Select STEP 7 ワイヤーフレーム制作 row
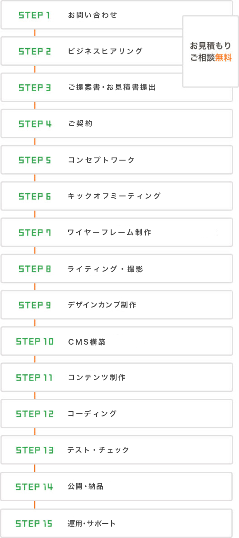239x538 pixels. 117,233
